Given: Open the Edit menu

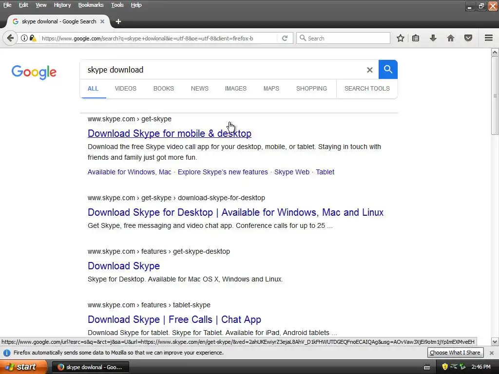Looking at the screenshot, I should click(x=23, y=5).
